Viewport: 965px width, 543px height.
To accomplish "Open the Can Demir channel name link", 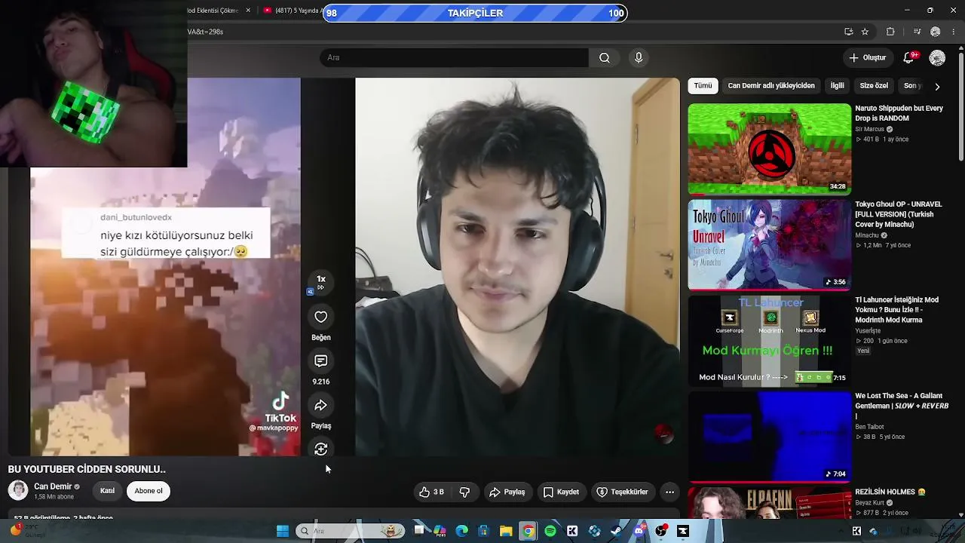I will point(53,486).
